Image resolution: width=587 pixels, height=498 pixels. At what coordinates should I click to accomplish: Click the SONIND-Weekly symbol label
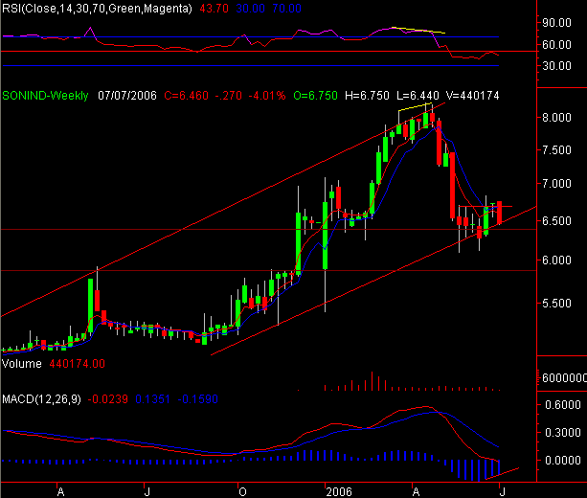[45, 96]
